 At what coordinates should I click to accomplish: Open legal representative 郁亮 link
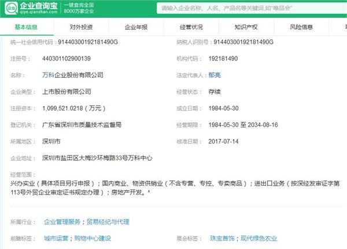pos(215,75)
